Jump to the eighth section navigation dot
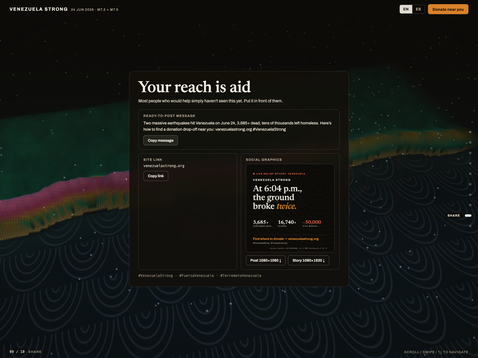This screenshot has width=478, height=358. coord(470,205)
